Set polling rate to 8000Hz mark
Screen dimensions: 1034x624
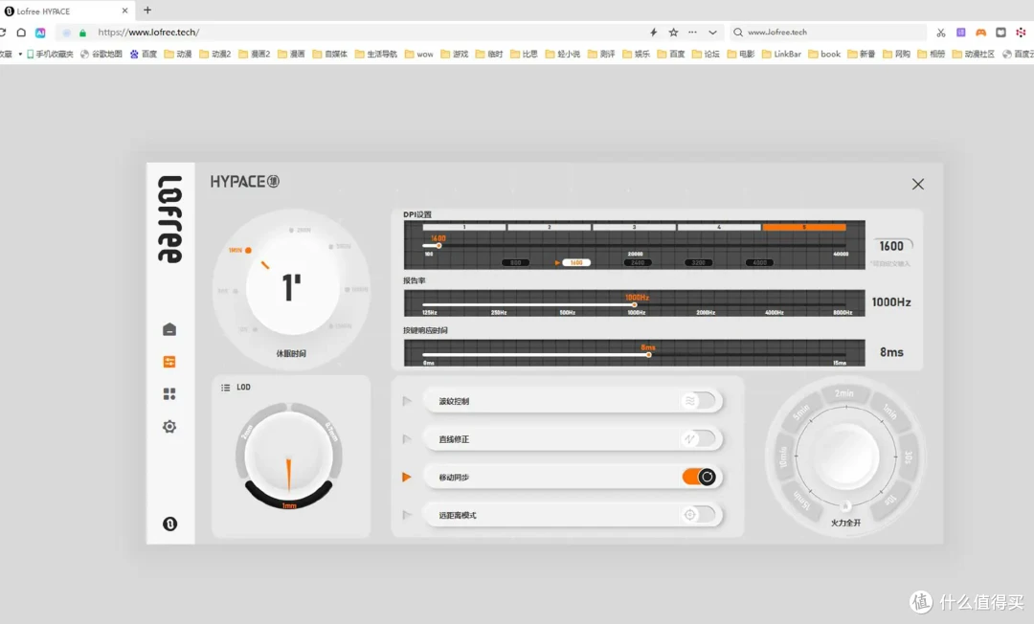(x=843, y=312)
